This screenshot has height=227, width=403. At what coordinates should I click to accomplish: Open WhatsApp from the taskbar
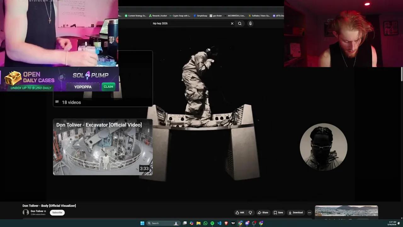coord(205,223)
